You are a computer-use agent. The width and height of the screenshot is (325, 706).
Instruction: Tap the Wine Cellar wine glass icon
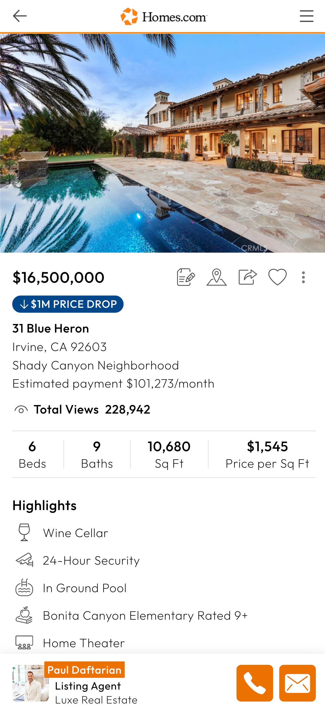coord(24,532)
